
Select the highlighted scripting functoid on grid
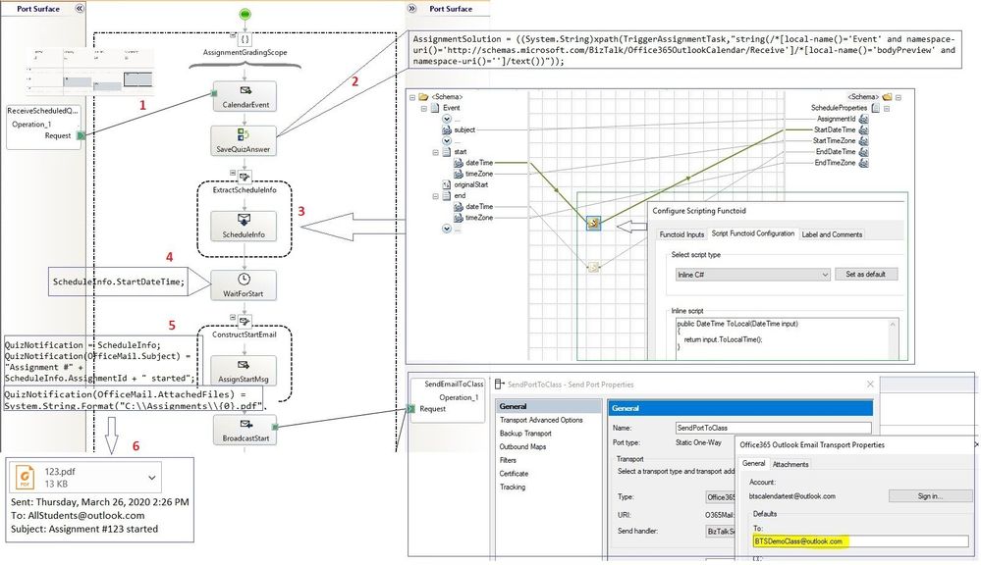(594, 223)
